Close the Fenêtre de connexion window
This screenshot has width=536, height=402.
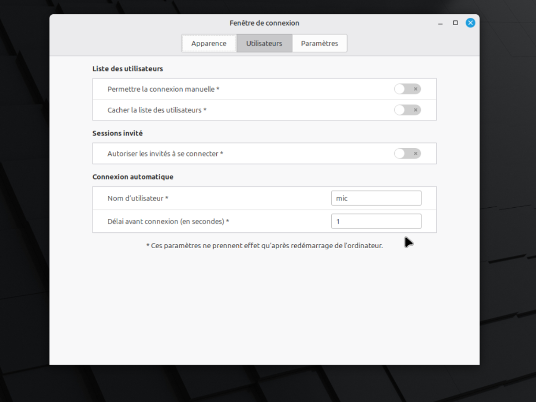click(x=471, y=23)
